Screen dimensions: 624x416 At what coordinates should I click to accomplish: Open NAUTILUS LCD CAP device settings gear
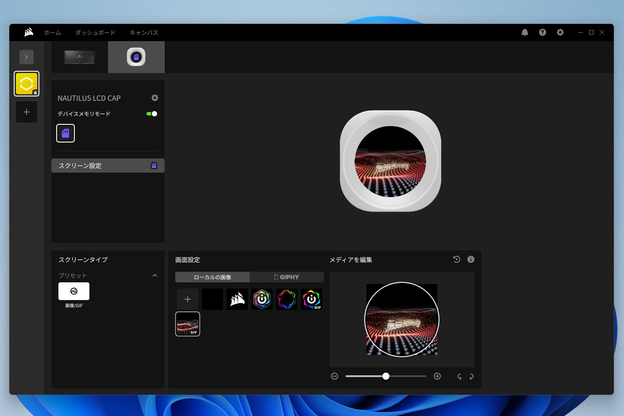tap(155, 98)
